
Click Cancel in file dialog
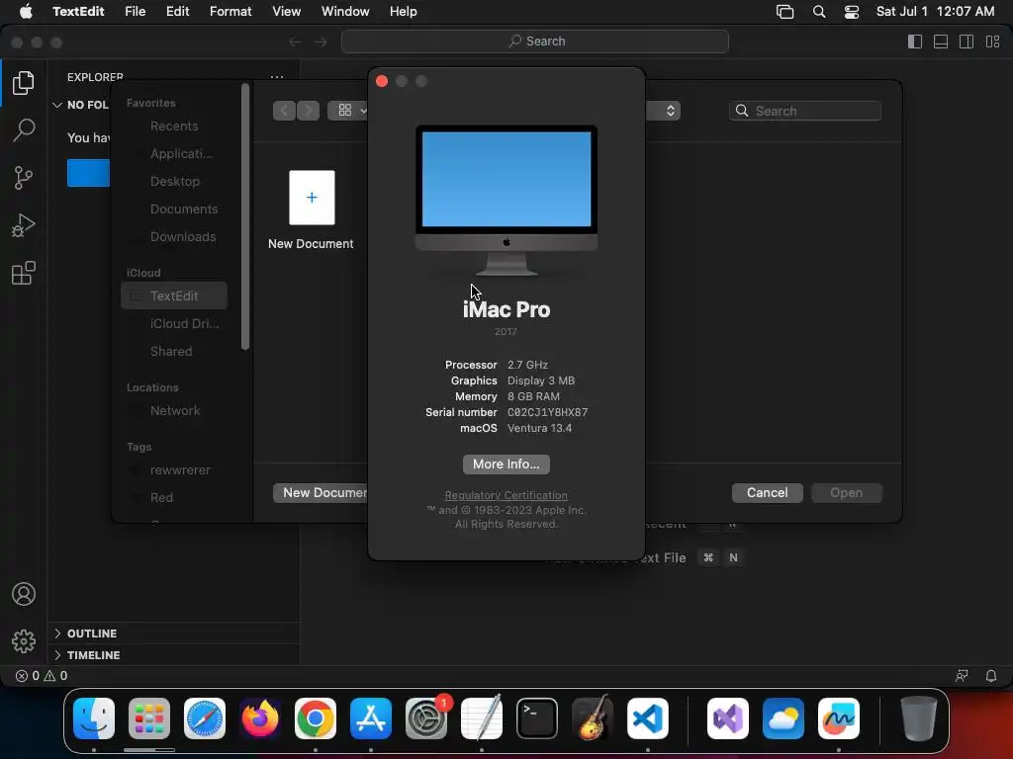767,492
